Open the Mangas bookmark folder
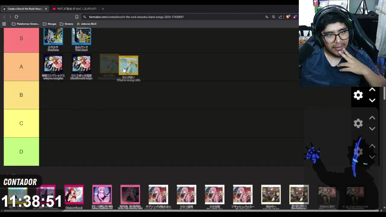Image resolution: width=386 pixels, height=217 pixels. point(50,24)
